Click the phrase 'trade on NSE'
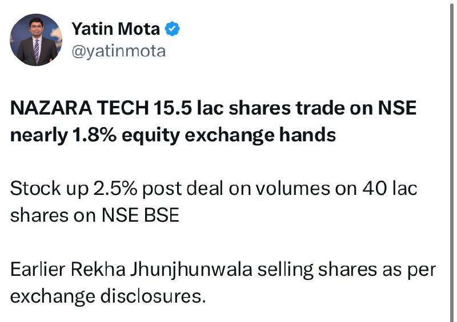This screenshot has width=457, height=322. coord(356,108)
